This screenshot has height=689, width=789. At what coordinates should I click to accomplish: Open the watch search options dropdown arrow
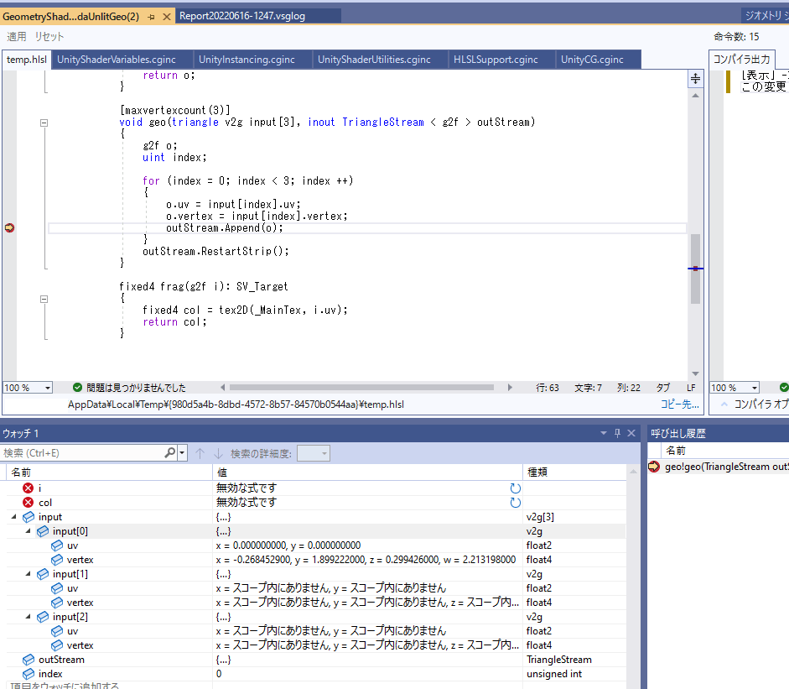[182, 453]
